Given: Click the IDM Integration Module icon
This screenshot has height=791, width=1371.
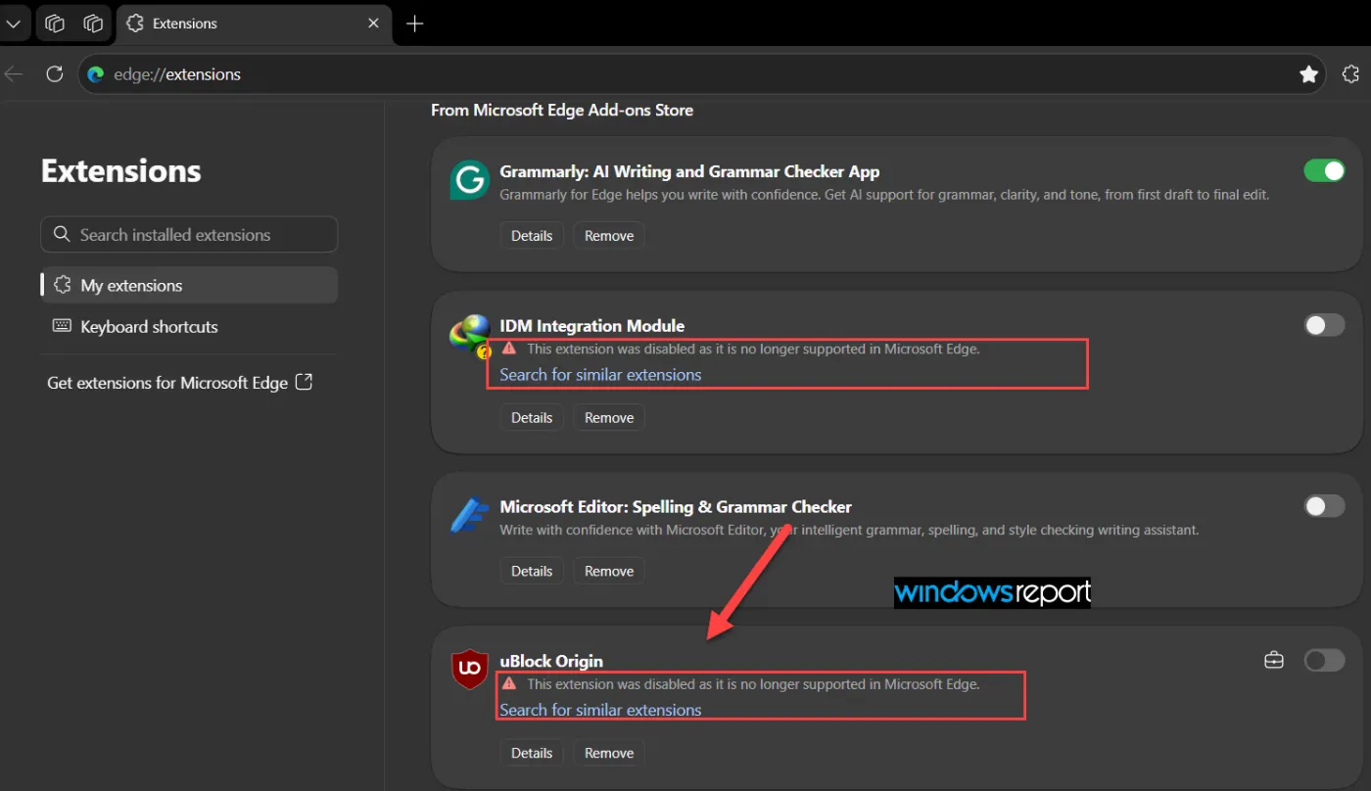Looking at the screenshot, I should 470,336.
